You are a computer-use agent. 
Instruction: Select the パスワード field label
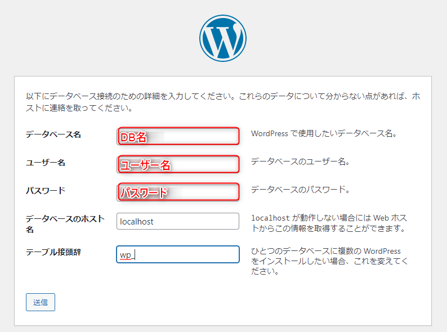(x=46, y=190)
